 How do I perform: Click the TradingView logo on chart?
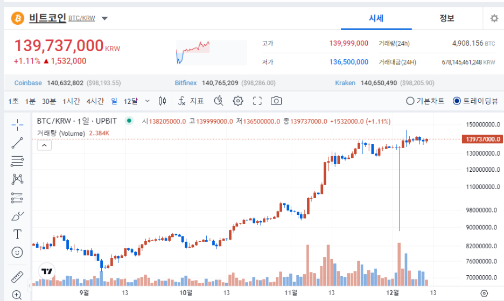47,271
